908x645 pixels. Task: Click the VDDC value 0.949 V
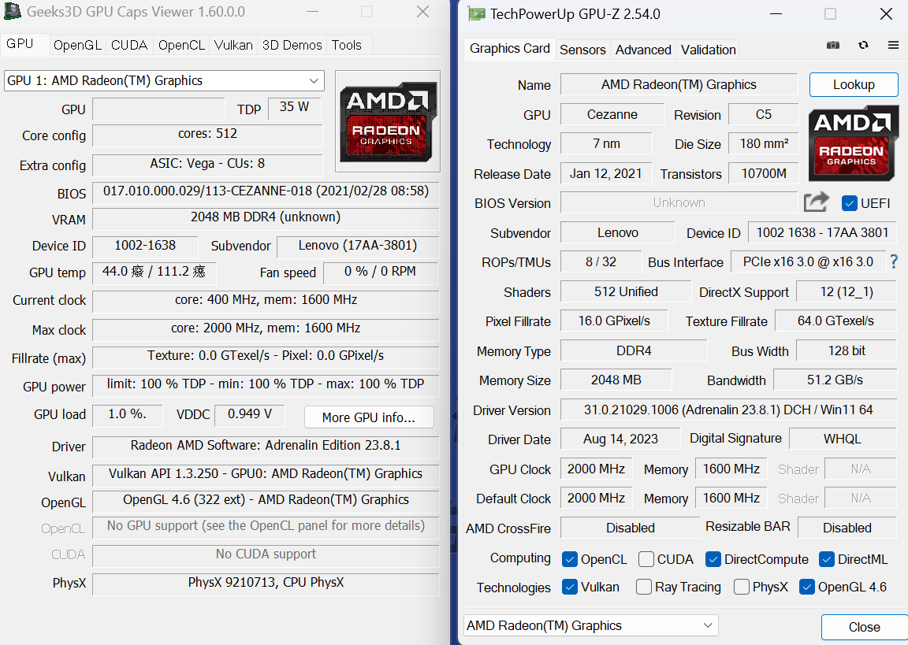pos(250,415)
